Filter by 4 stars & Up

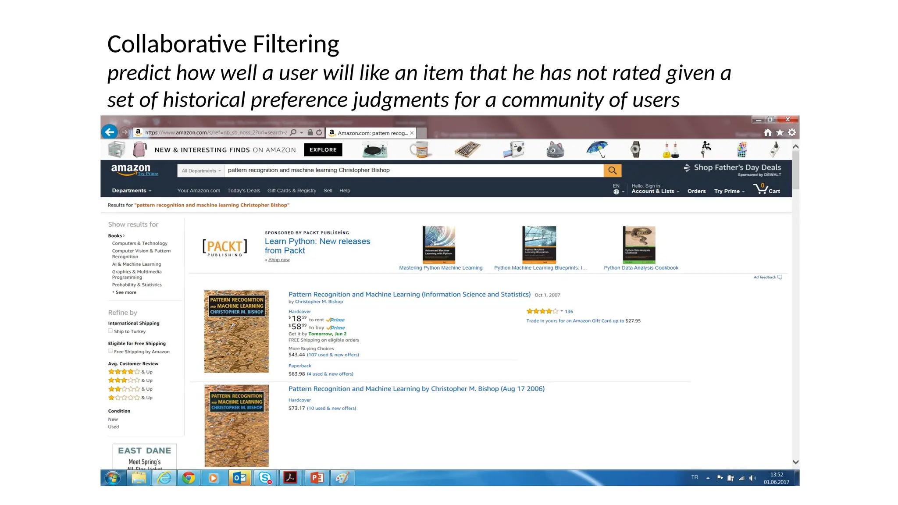tap(130, 372)
